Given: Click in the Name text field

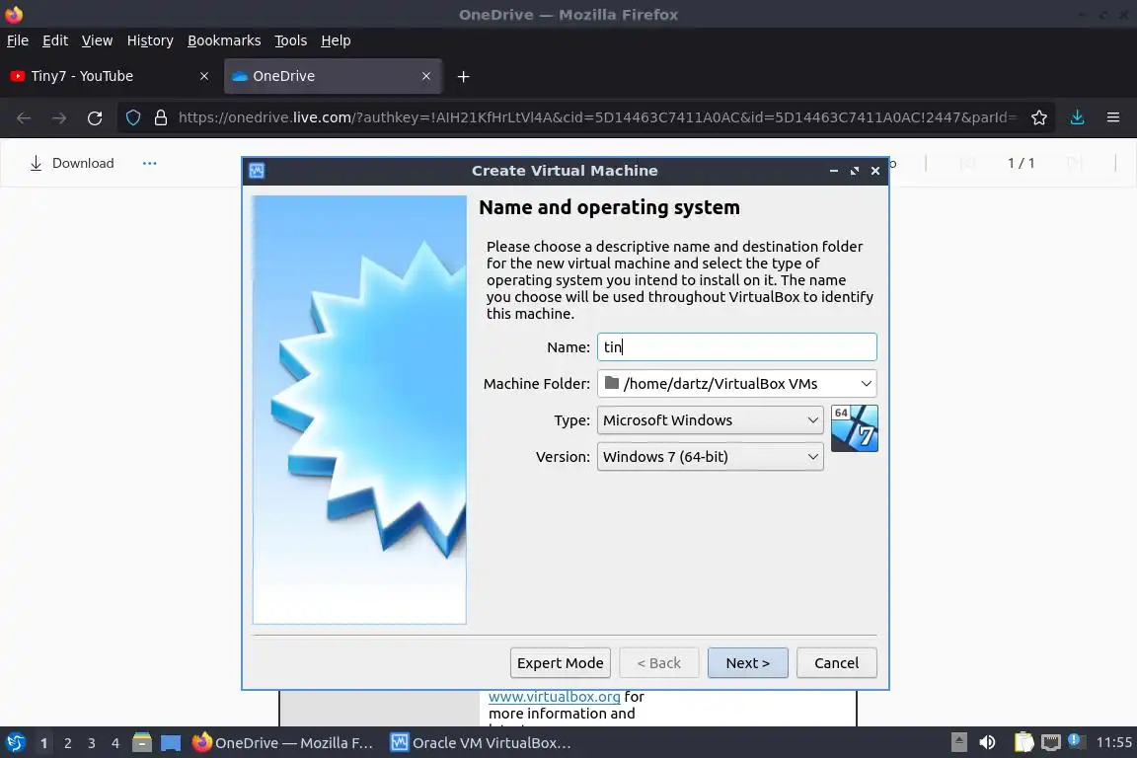Looking at the screenshot, I should coord(736,346).
